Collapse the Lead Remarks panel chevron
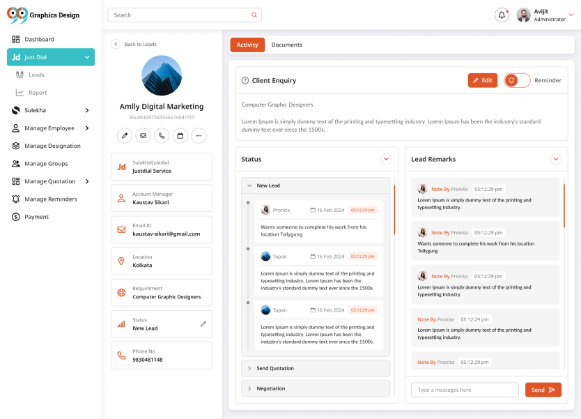Viewport: 581px width, 419px height. [x=556, y=159]
